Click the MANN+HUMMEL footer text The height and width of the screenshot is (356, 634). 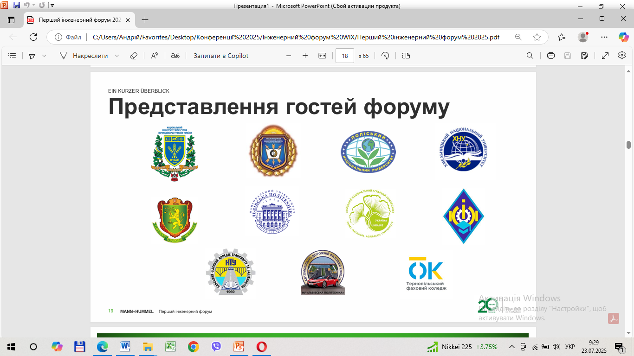[x=136, y=311]
